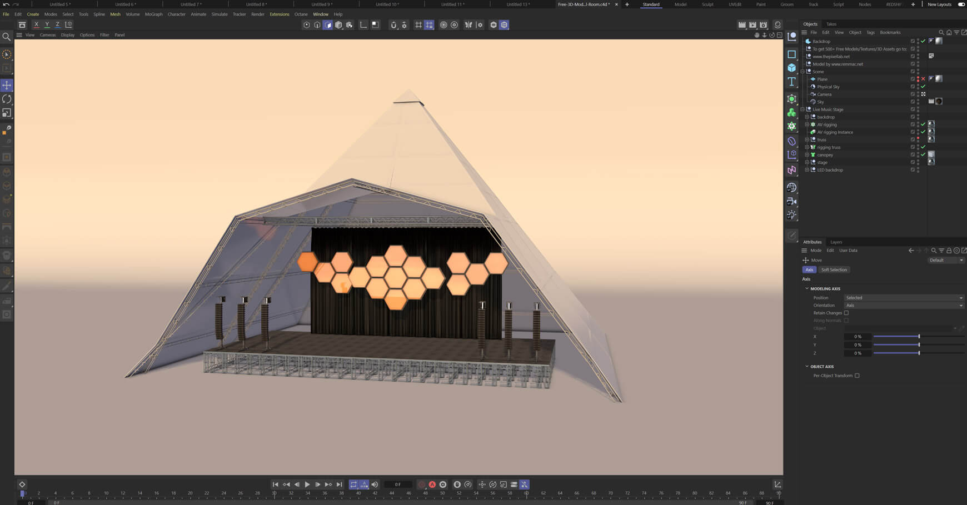Switch to the Sculpt layout tab
Image resolution: width=967 pixels, height=505 pixels.
tap(707, 4)
